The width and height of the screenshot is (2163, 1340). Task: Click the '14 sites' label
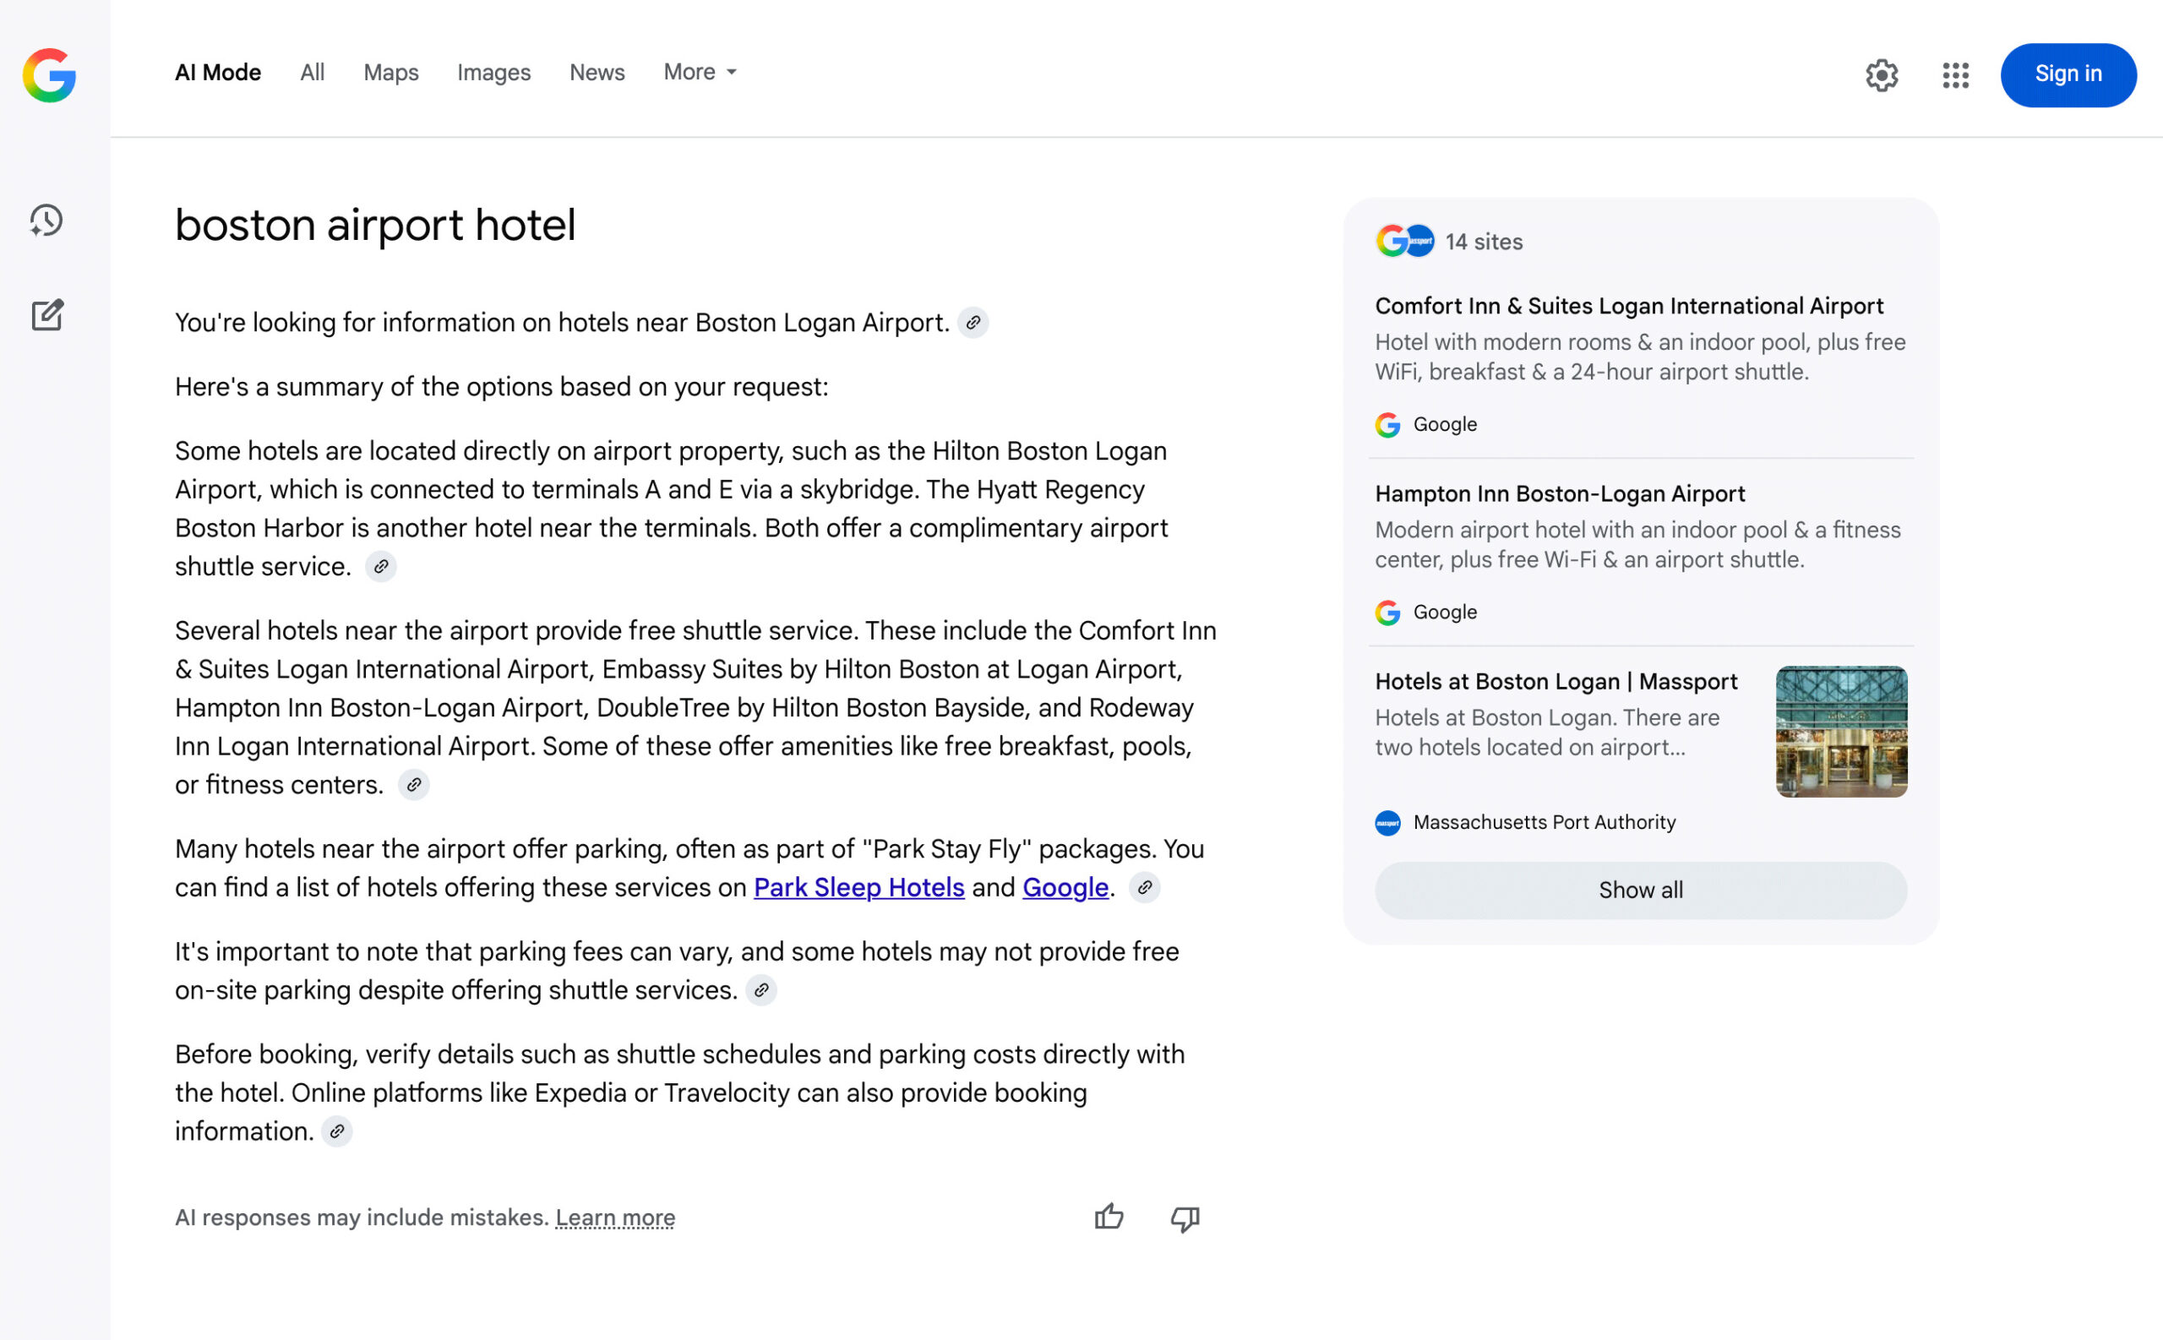tap(1484, 242)
